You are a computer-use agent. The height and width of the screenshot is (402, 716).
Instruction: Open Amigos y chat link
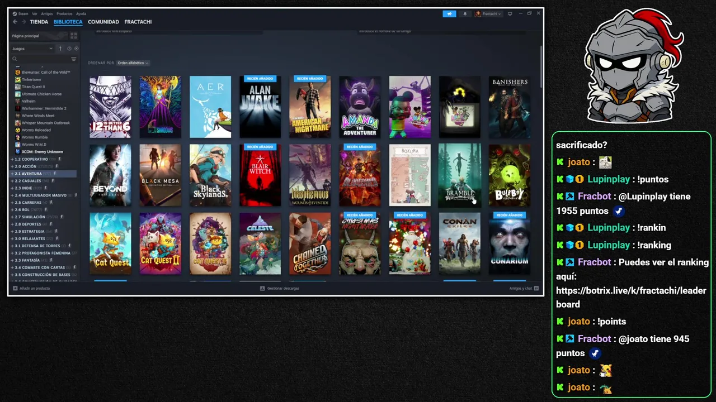520,288
